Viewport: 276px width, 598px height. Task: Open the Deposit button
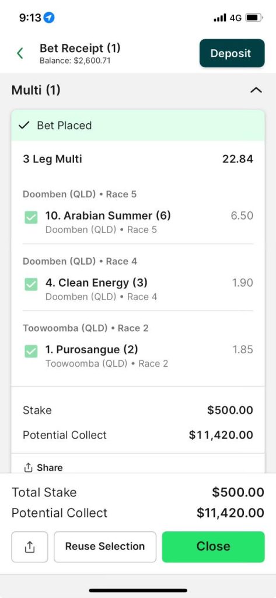point(232,53)
